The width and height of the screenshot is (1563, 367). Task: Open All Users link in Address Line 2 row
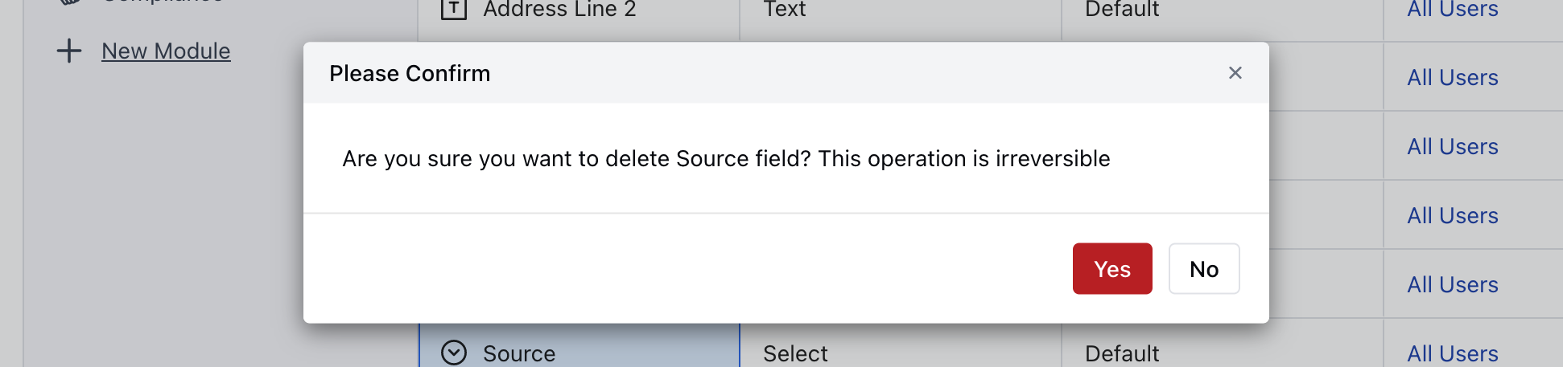[x=1452, y=9]
